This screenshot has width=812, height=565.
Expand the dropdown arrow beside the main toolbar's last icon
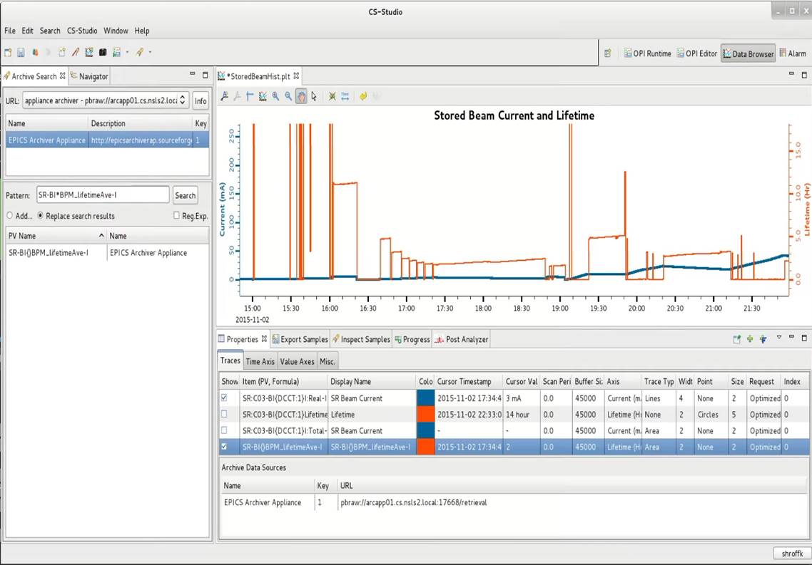[150, 52]
